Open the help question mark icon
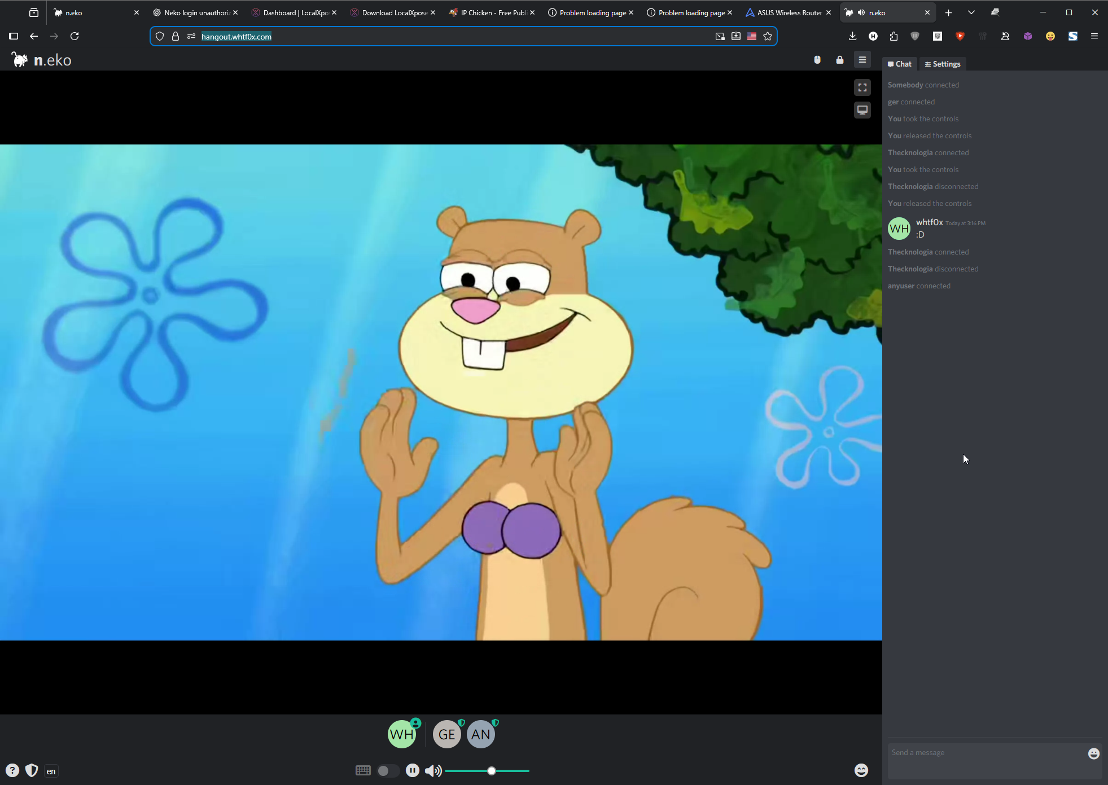The image size is (1108, 785). point(12,770)
